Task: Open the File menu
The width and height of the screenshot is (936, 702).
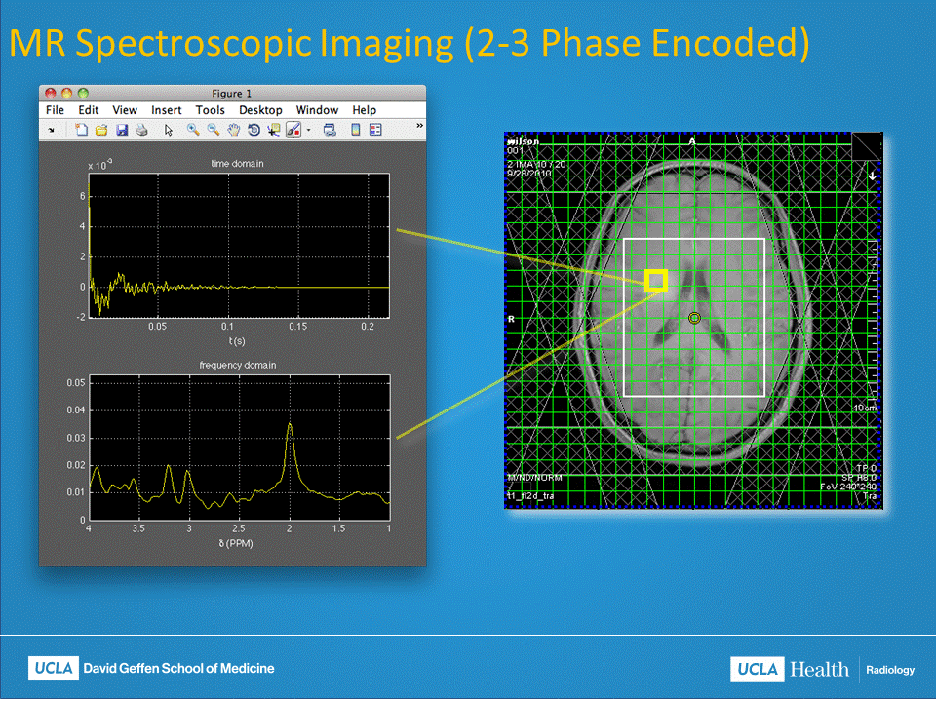Action: [55, 110]
